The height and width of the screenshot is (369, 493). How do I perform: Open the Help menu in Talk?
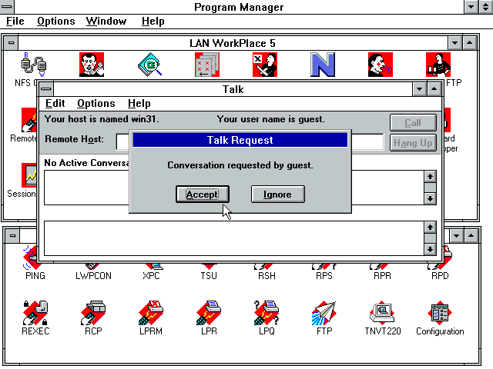point(139,104)
